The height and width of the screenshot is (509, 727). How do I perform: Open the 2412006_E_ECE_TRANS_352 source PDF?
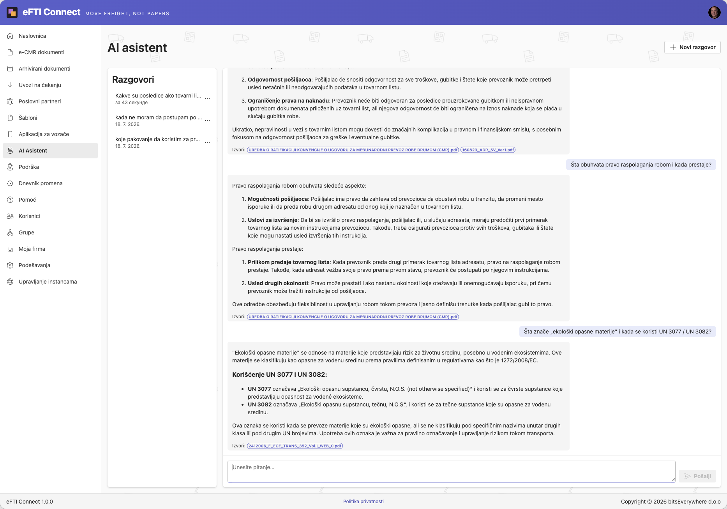tap(295, 446)
